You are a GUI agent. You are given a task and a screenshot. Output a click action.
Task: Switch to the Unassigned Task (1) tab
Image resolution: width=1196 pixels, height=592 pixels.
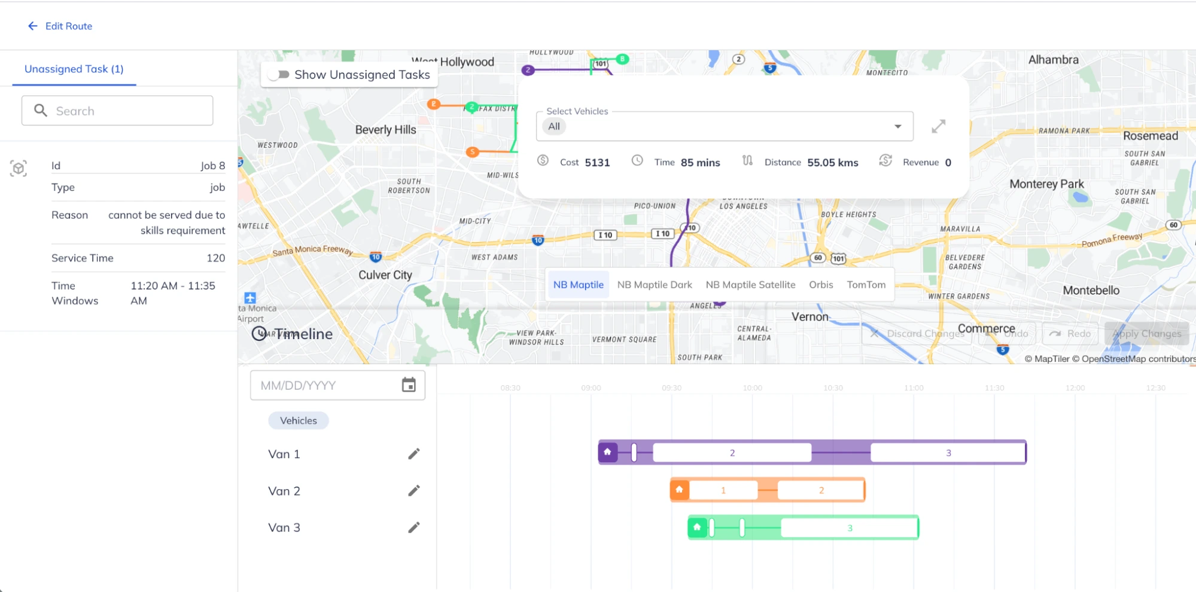(74, 69)
